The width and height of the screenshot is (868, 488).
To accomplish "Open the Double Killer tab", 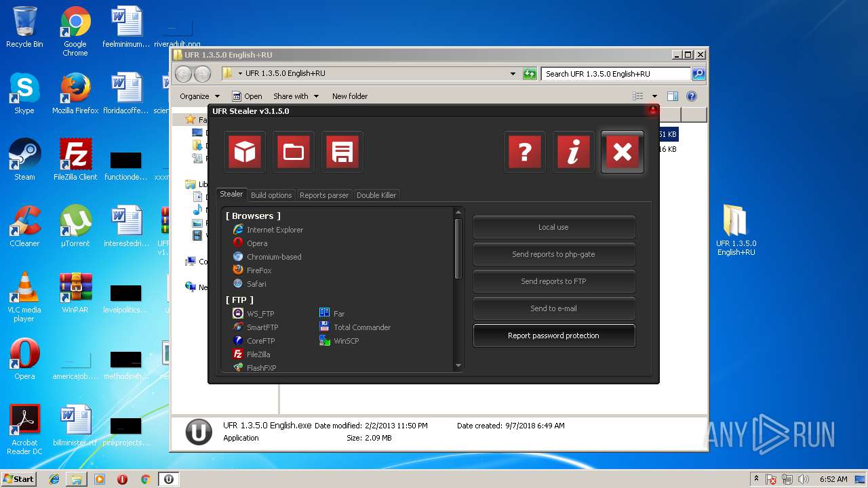I will coord(376,195).
